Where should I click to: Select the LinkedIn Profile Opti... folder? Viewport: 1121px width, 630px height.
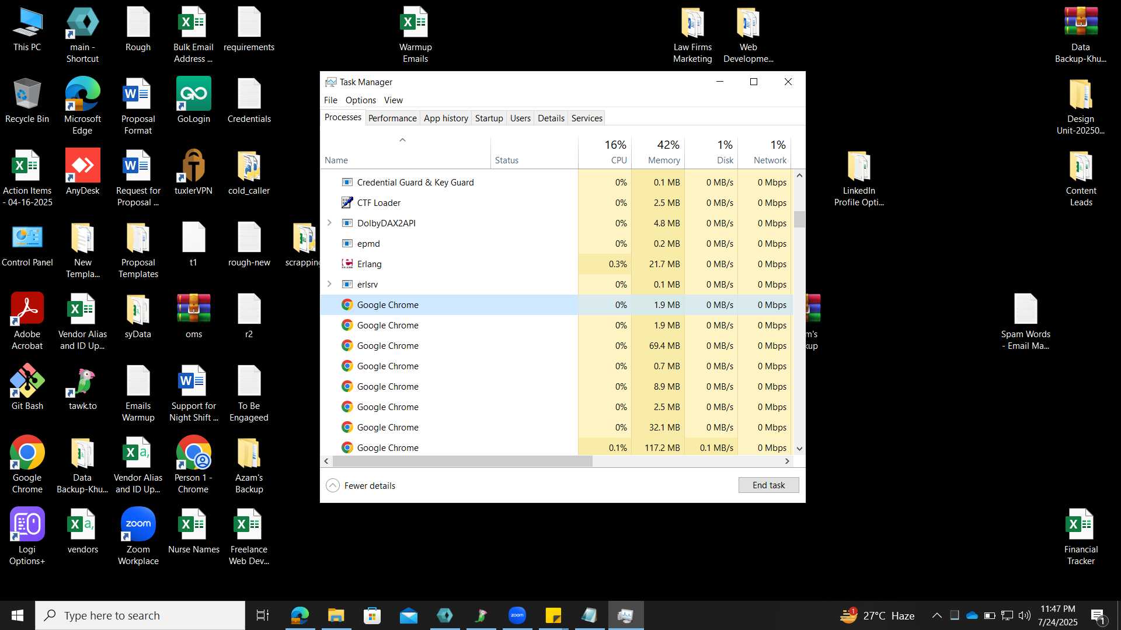click(x=859, y=178)
